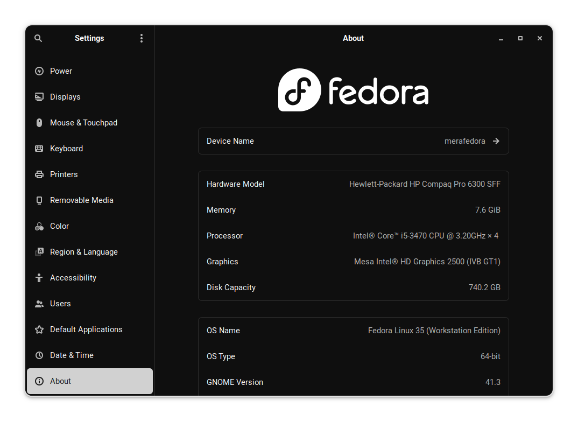Screen dimensions: 578x421
Task: Click the Keyboard icon in sidebar
Action: coord(39,149)
